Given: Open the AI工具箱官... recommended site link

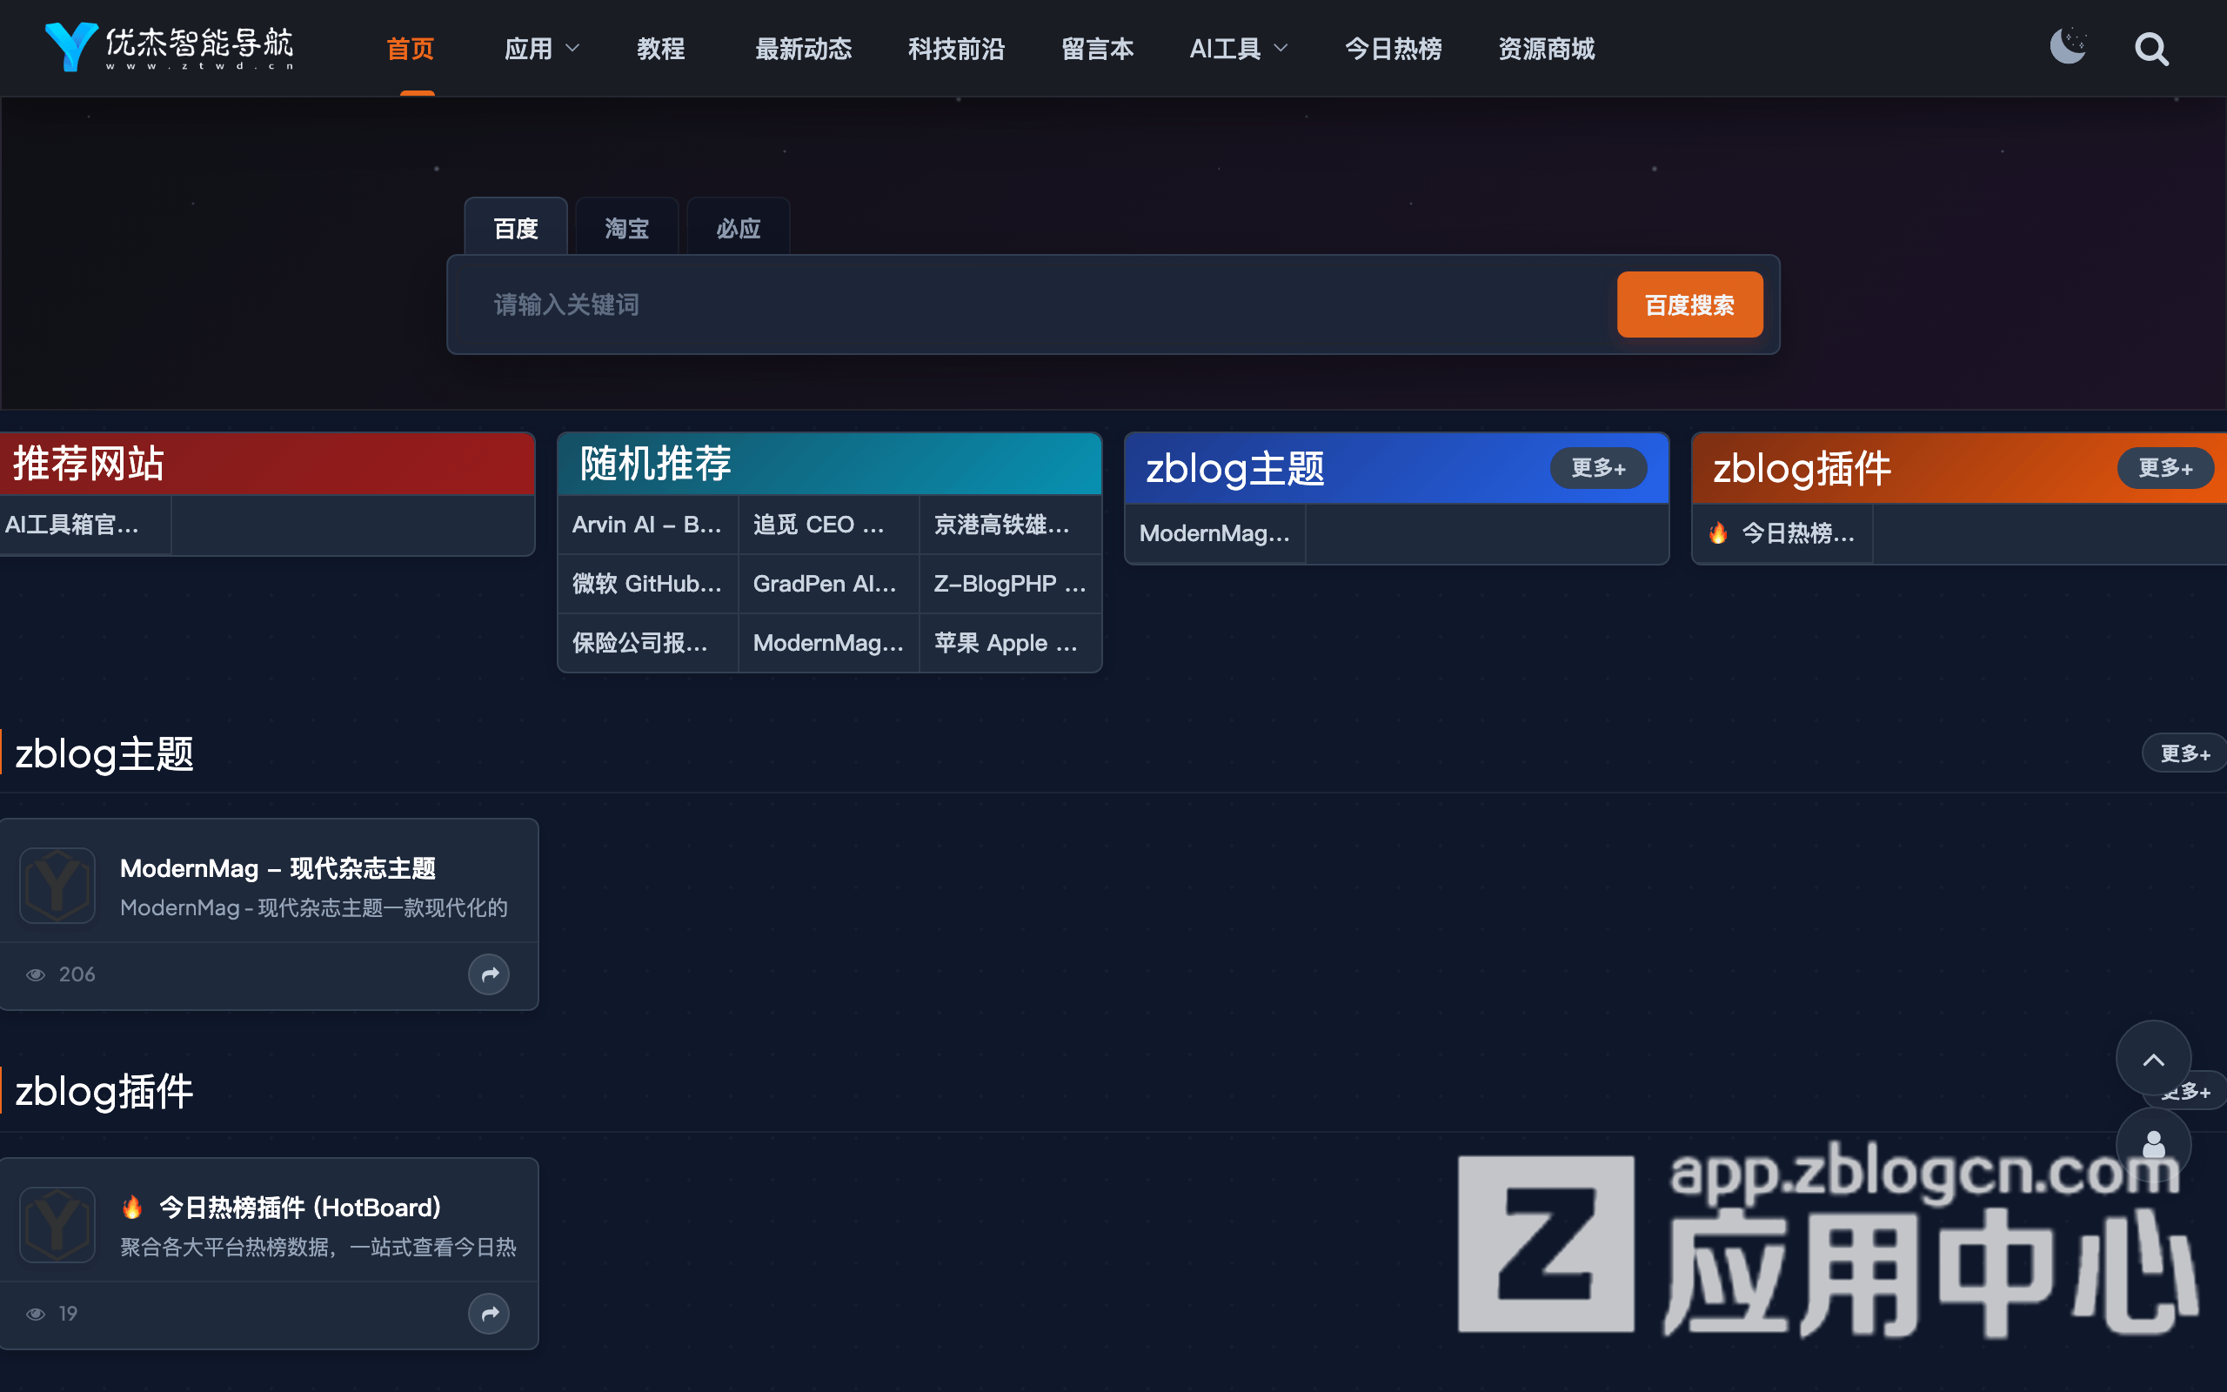Looking at the screenshot, I should [72, 525].
